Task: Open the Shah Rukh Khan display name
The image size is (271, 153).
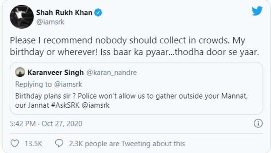Action: point(64,13)
